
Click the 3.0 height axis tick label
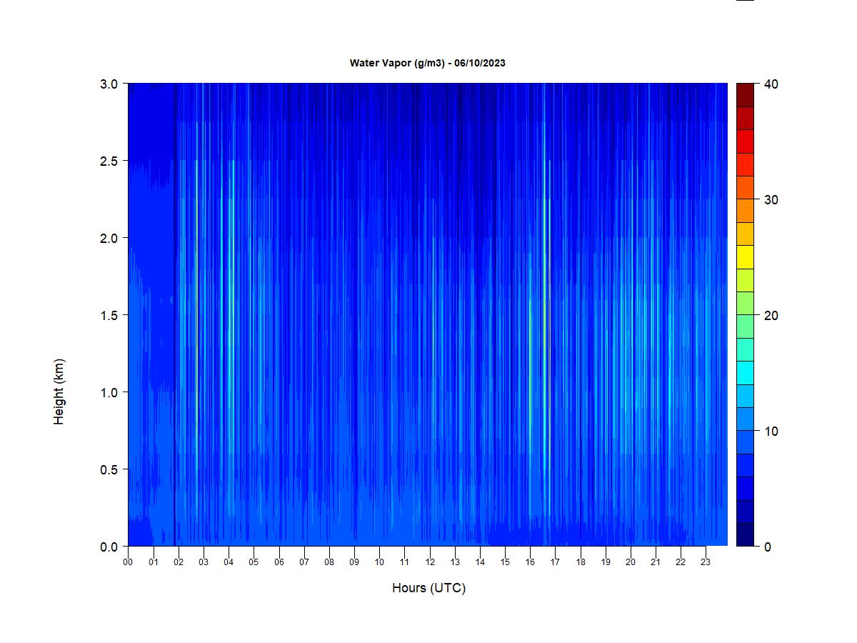coord(109,84)
